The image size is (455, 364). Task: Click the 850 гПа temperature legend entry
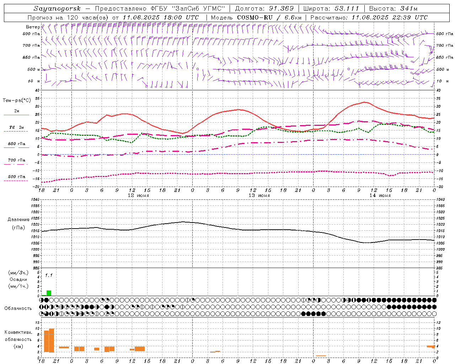click(x=17, y=144)
